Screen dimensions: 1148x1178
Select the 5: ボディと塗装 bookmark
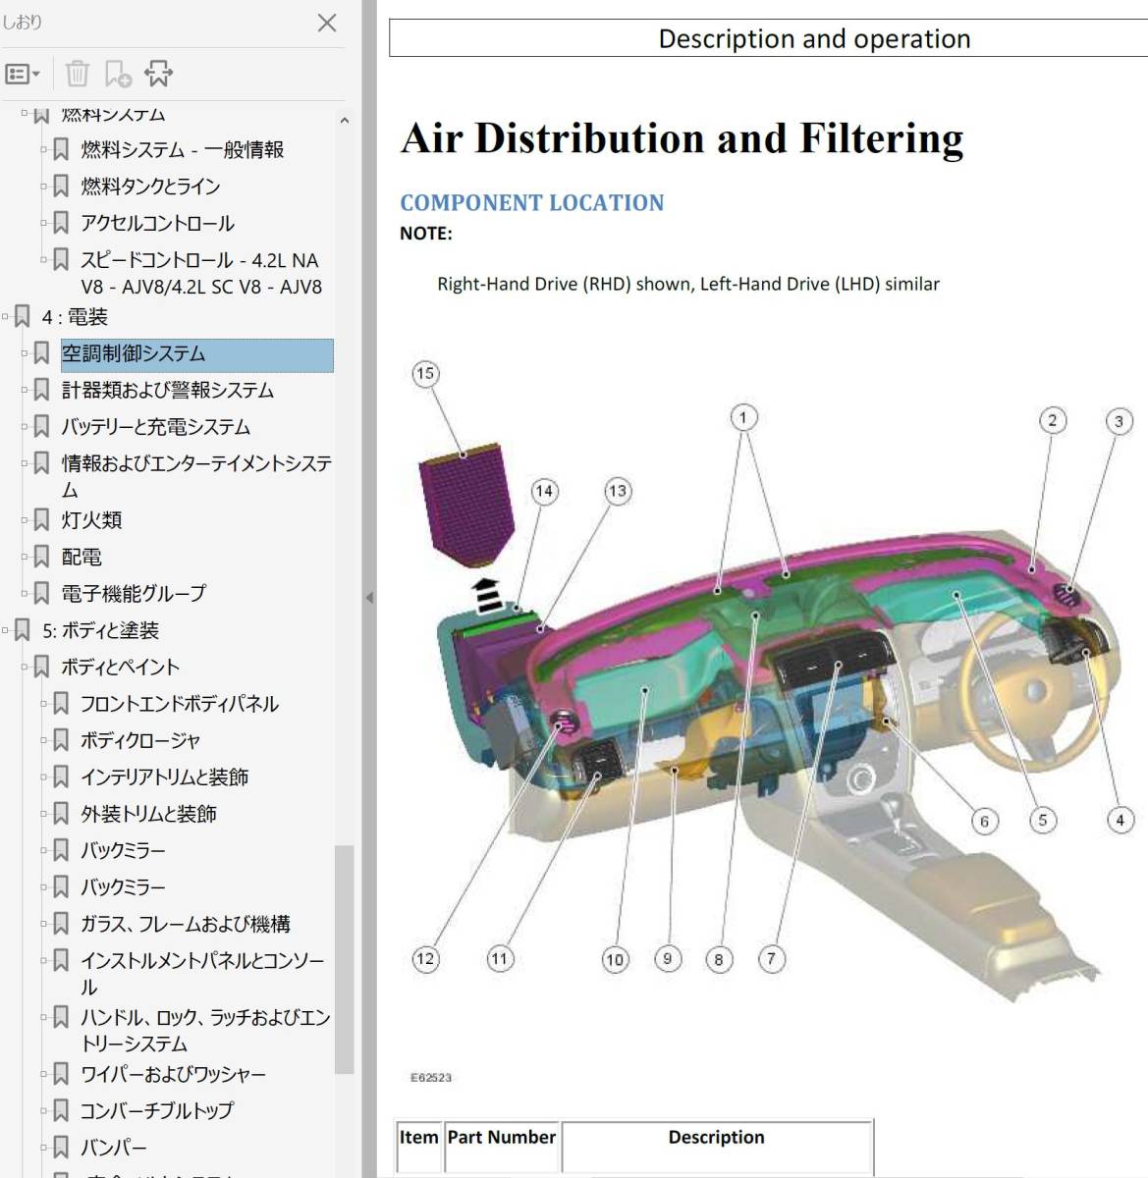pyautogui.click(x=100, y=630)
